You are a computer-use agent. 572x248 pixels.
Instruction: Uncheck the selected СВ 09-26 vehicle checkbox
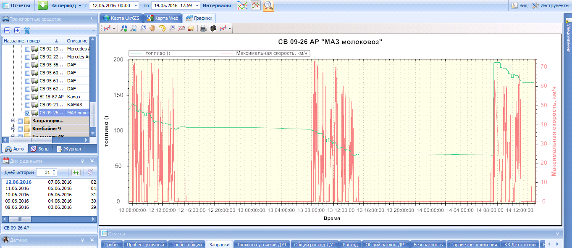(28, 113)
